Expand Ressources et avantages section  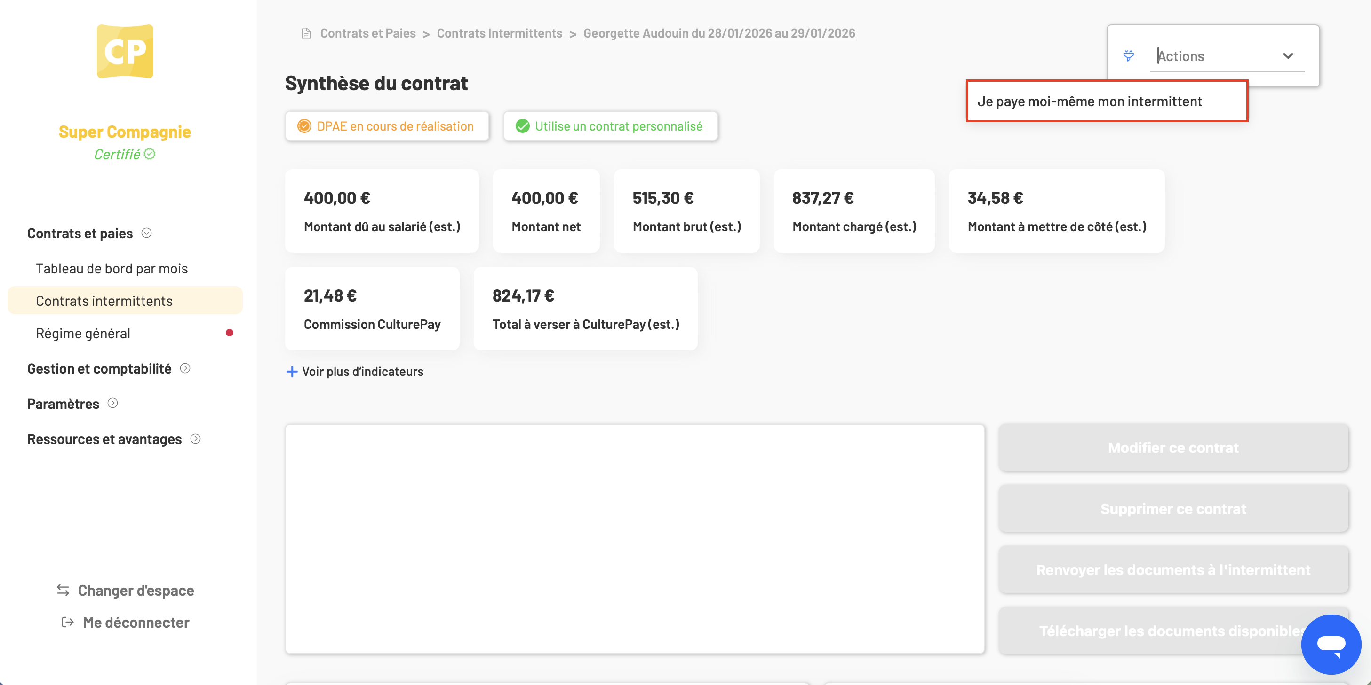[x=196, y=439]
